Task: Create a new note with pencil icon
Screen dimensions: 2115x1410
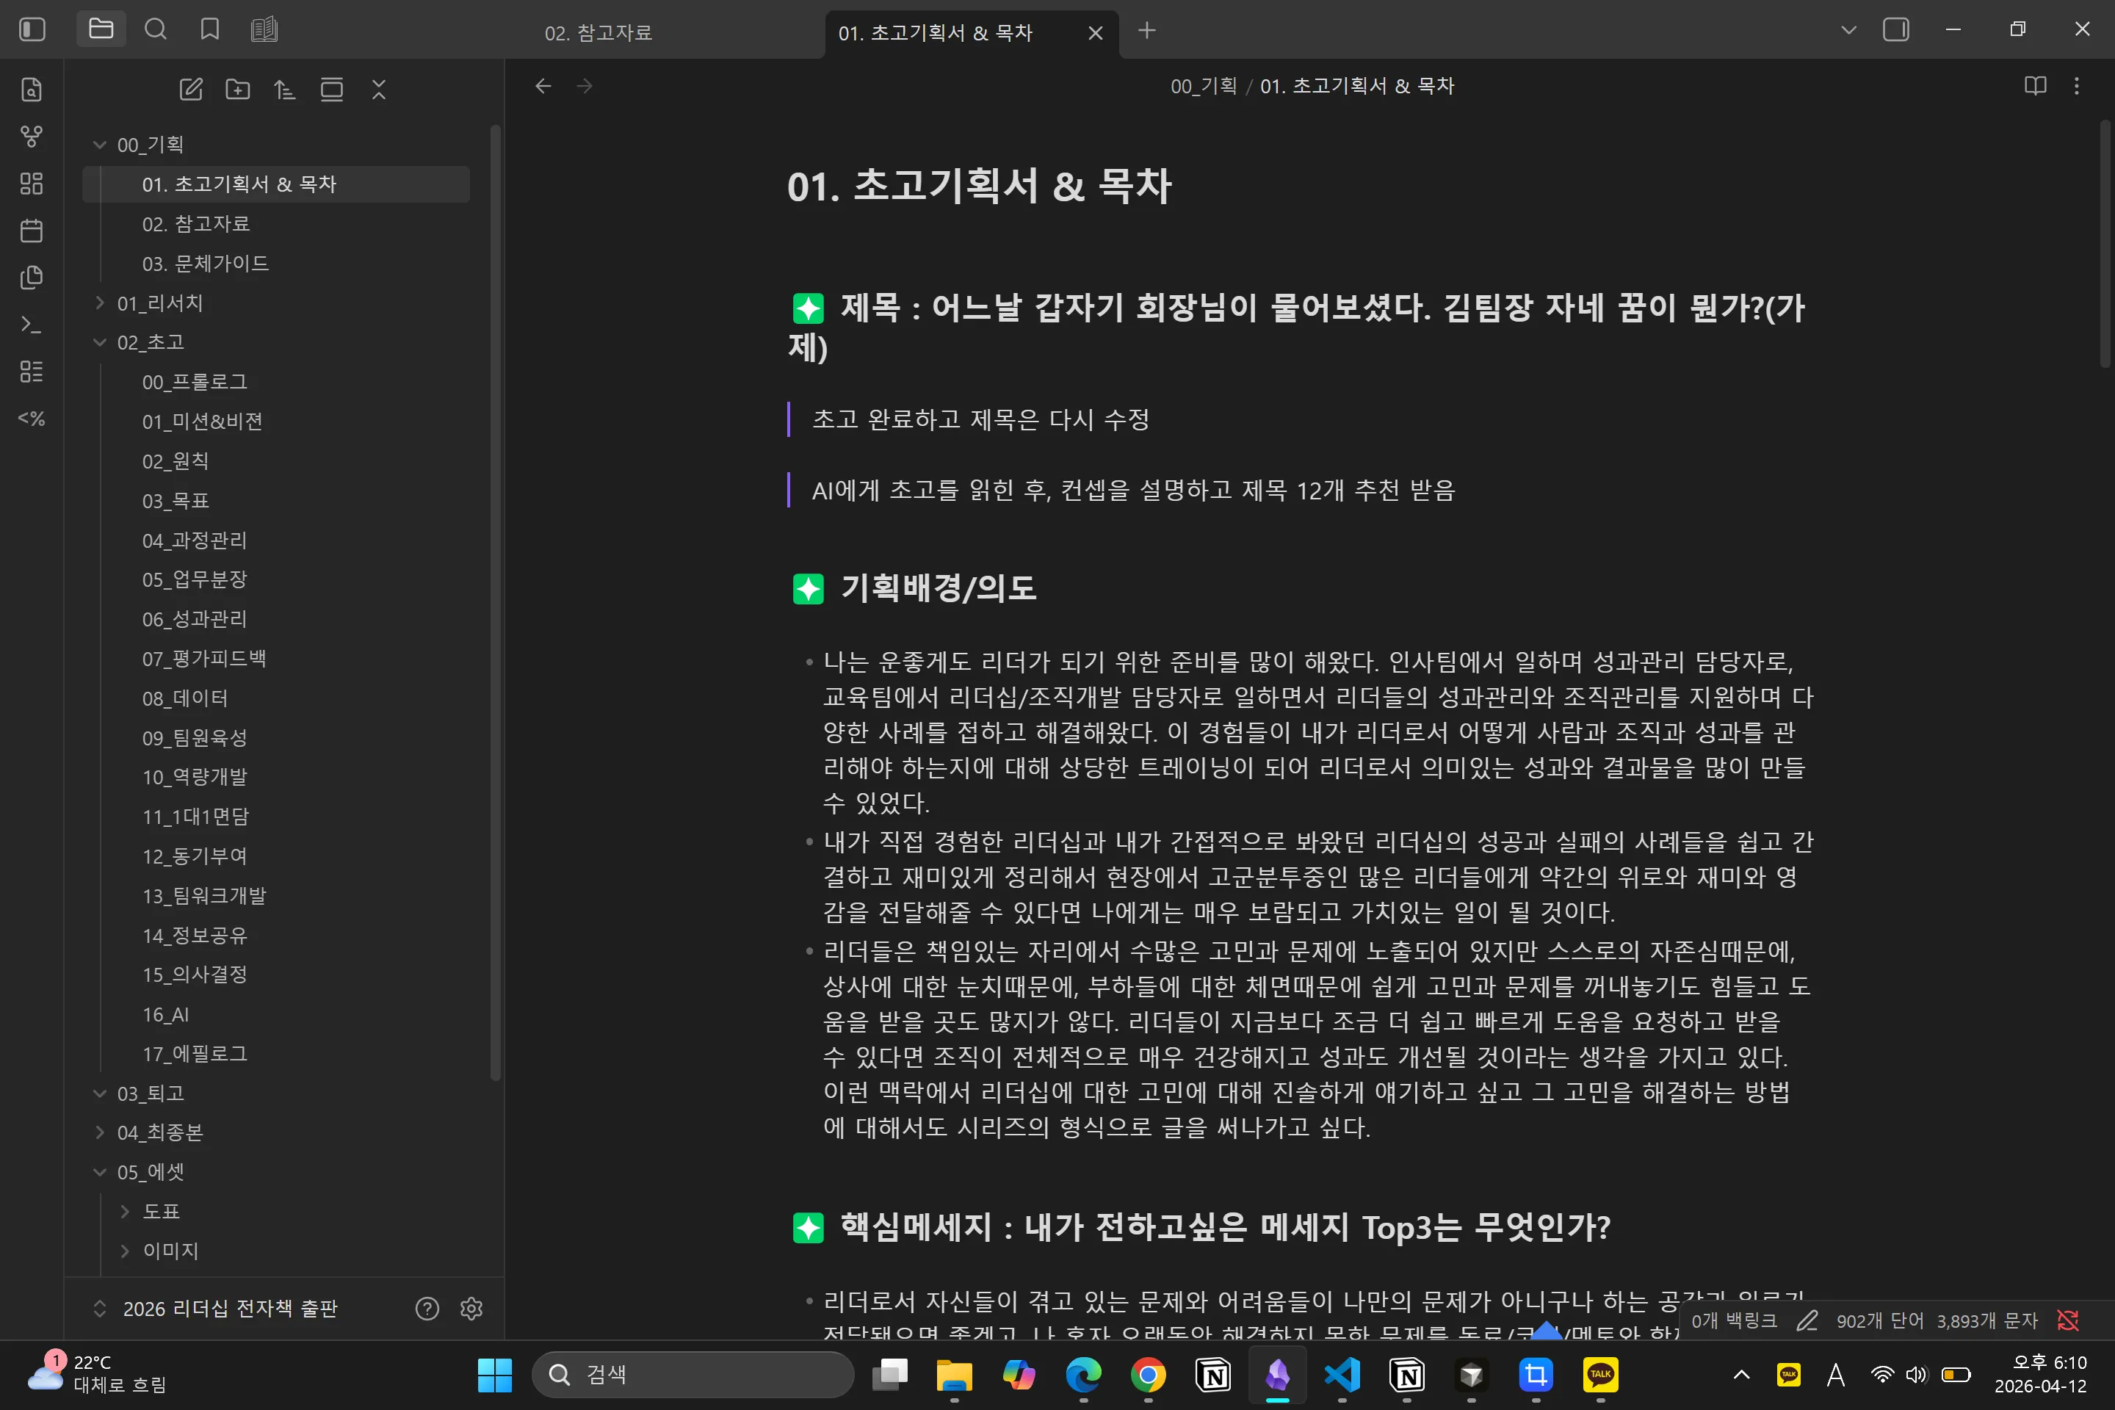Action: 191,89
